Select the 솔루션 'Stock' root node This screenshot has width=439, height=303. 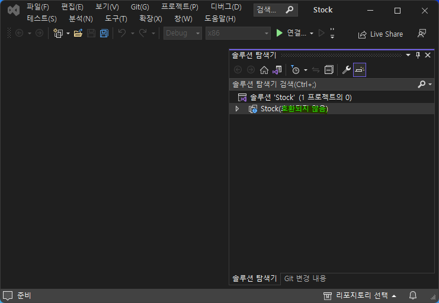pyautogui.click(x=332, y=98)
